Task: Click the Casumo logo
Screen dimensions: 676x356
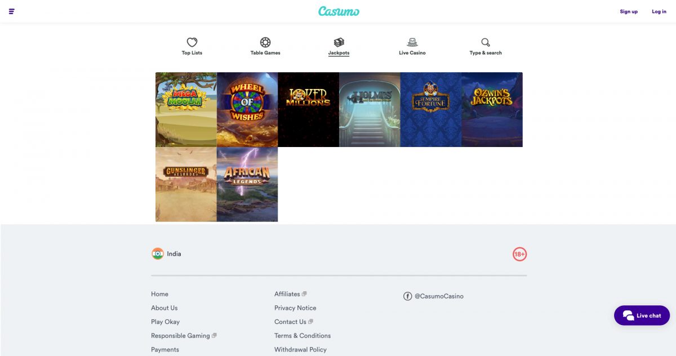Action: click(339, 11)
